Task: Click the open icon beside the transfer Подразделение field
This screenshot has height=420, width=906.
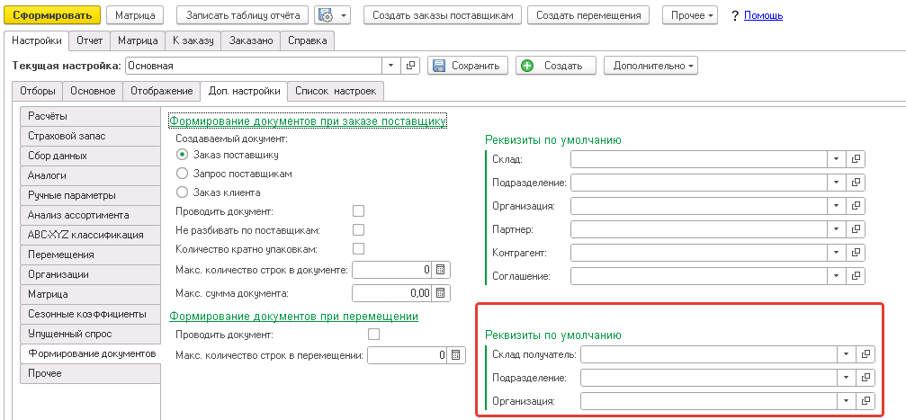Action: pyautogui.click(x=866, y=377)
